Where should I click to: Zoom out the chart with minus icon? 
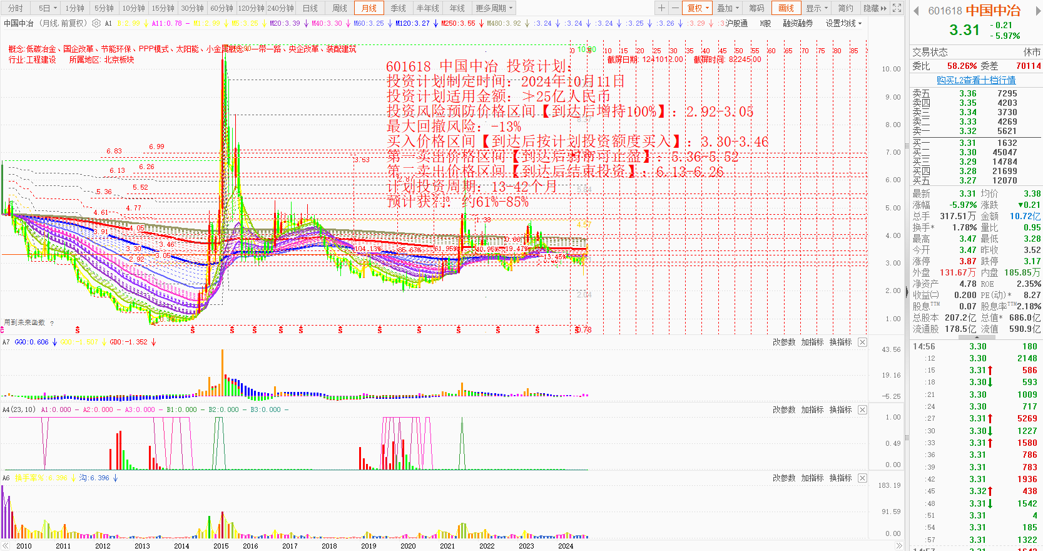click(674, 8)
